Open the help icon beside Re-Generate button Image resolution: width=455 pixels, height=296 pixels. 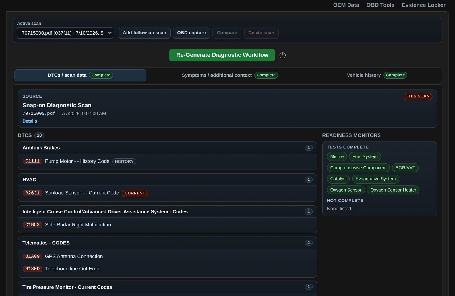(x=282, y=55)
